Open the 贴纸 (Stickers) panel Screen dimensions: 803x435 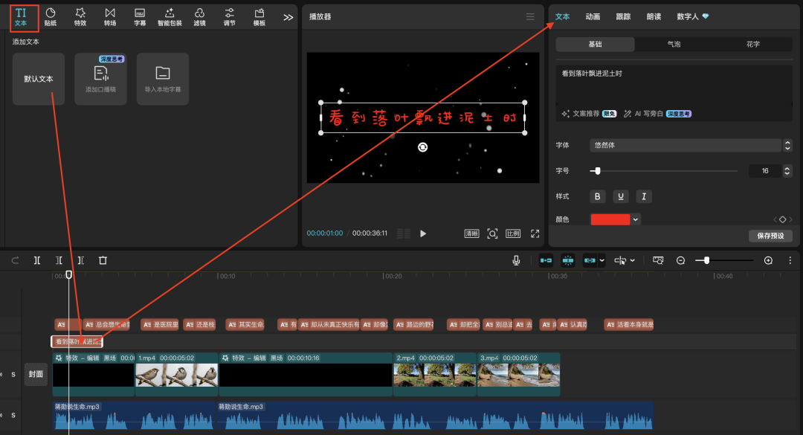(x=51, y=16)
